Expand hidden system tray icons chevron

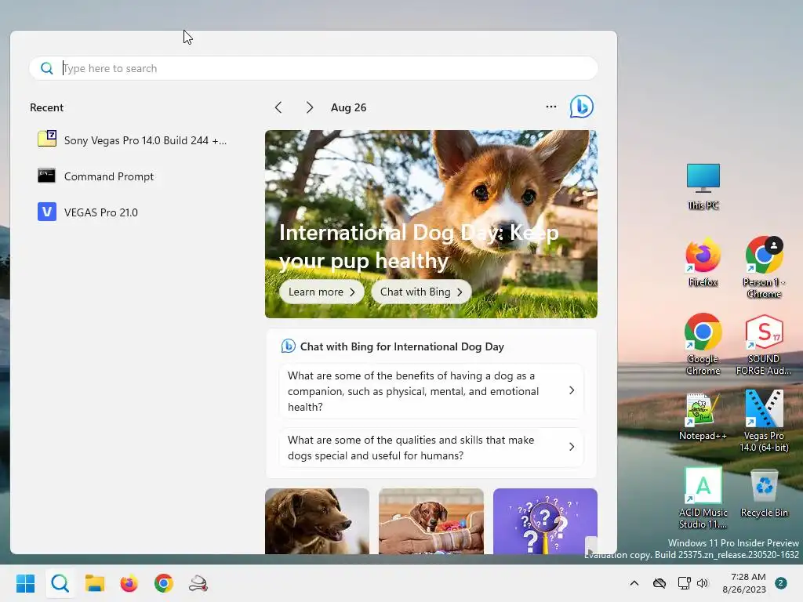coord(634,583)
